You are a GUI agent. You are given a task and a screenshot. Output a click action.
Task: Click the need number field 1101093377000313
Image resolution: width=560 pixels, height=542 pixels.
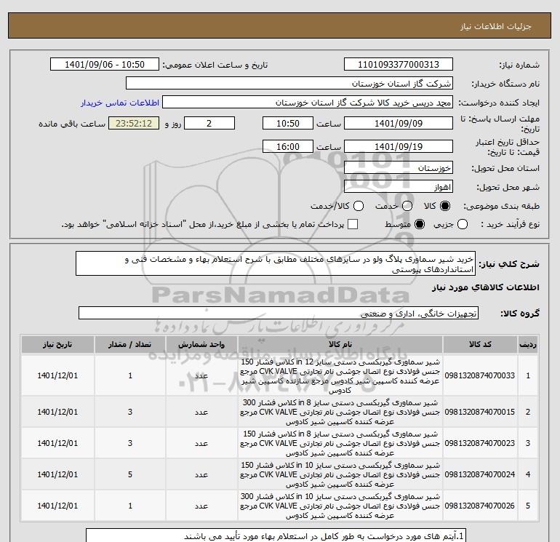pyautogui.click(x=399, y=64)
